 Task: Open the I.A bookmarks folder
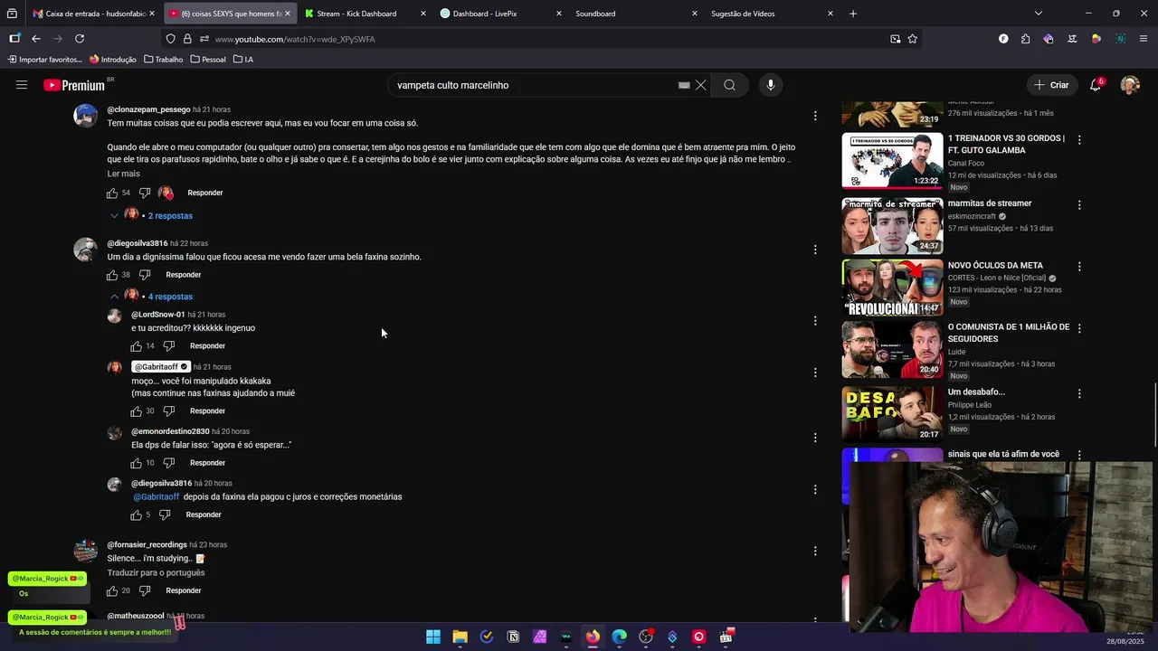(243, 60)
